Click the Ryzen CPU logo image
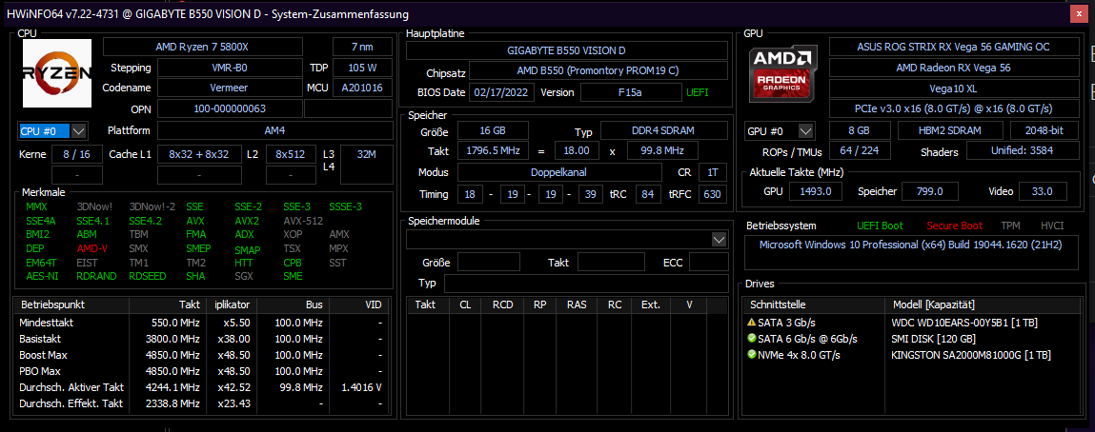The image size is (1095, 432). click(57, 73)
